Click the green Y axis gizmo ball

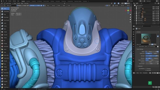pos(128,10)
